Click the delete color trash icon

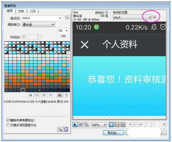[x=66, y=95]
